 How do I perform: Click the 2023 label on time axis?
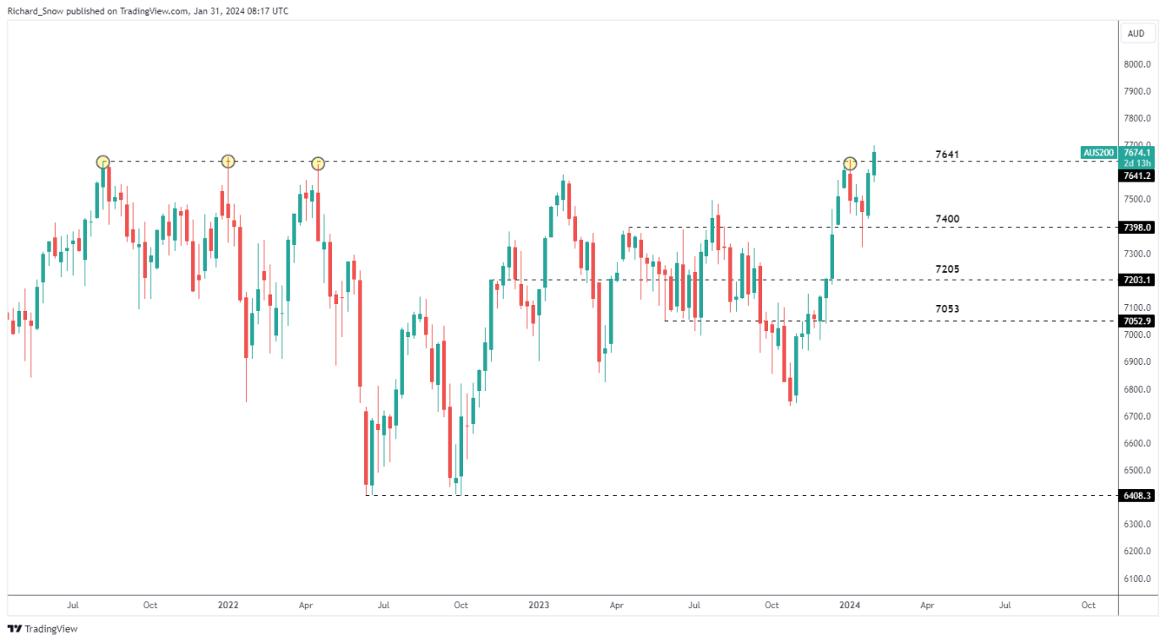[x=539, y=605]
